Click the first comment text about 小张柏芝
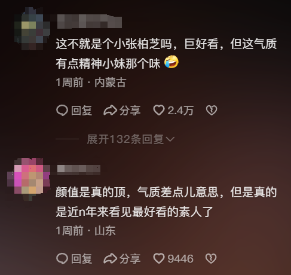Viewport: 291px width, 275px height. pos(166,53)
